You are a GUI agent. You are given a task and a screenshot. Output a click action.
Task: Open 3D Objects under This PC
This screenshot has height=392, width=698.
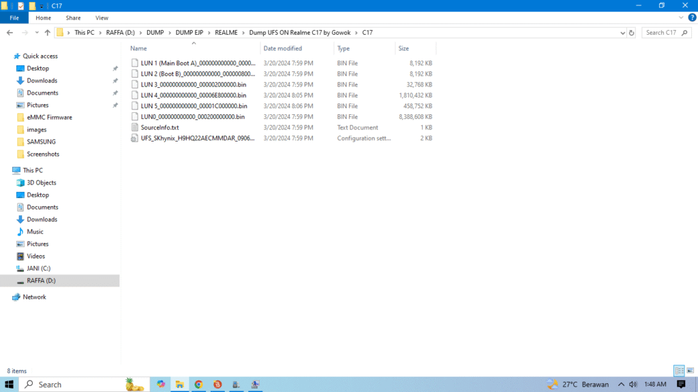42,182
